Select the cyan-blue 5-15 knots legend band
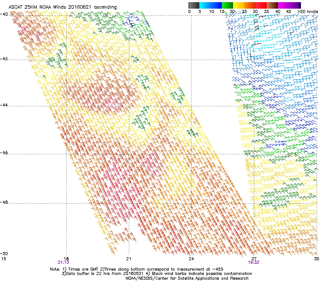 click(211, 5)
